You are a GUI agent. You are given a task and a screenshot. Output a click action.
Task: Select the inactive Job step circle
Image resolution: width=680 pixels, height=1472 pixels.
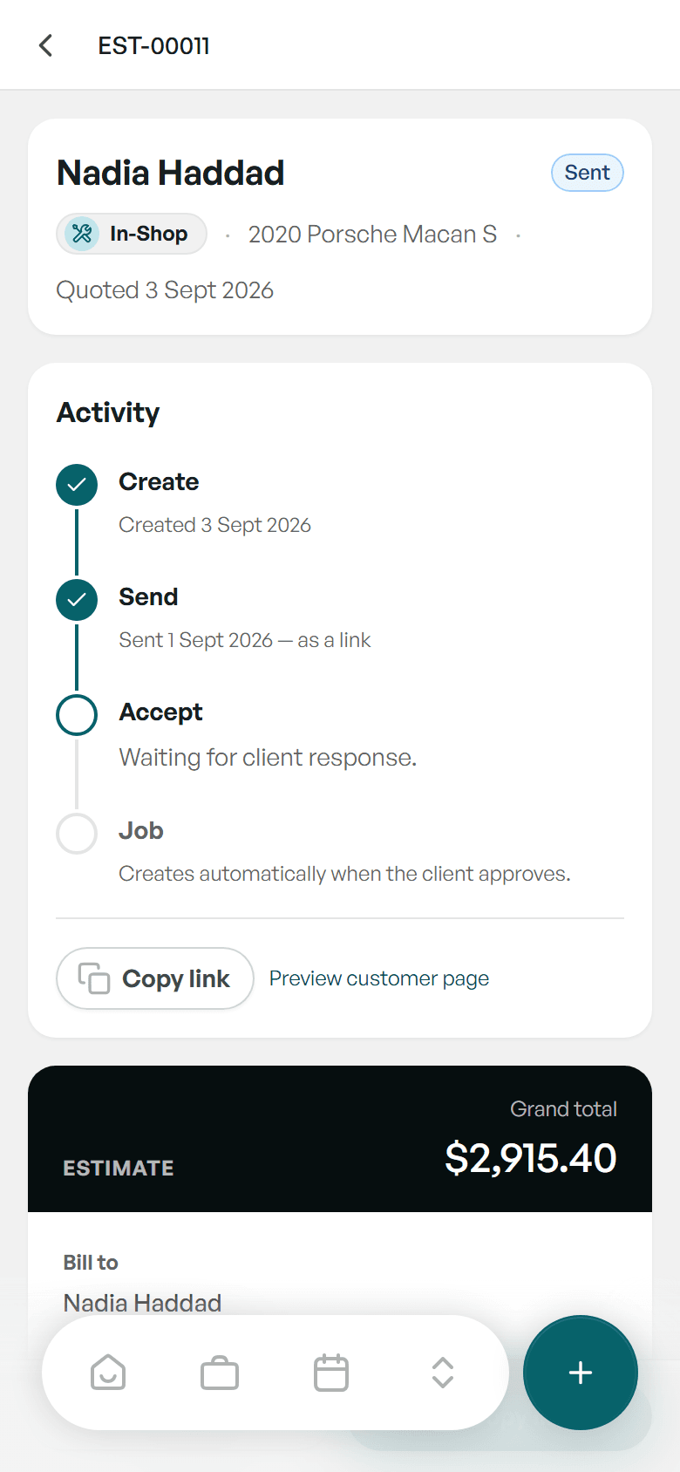(x=77, y=834)
